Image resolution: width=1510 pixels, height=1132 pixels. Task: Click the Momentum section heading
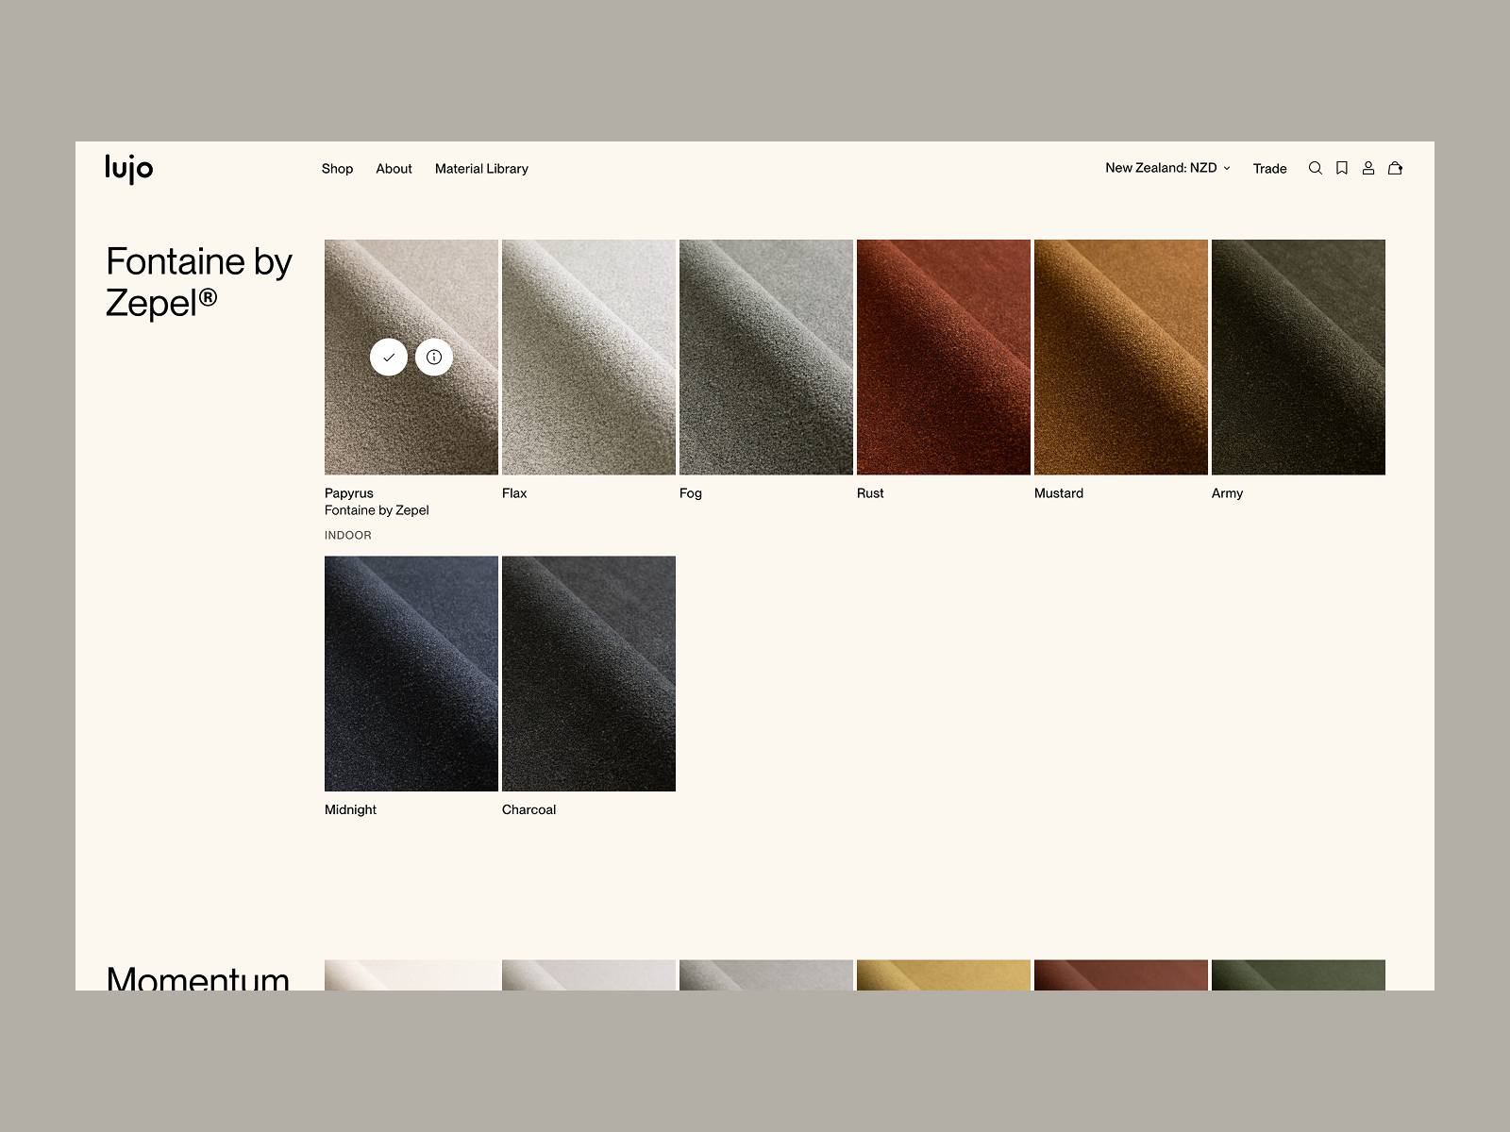(x=198, y=977)
